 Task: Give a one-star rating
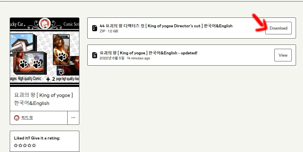pos(16,145)
